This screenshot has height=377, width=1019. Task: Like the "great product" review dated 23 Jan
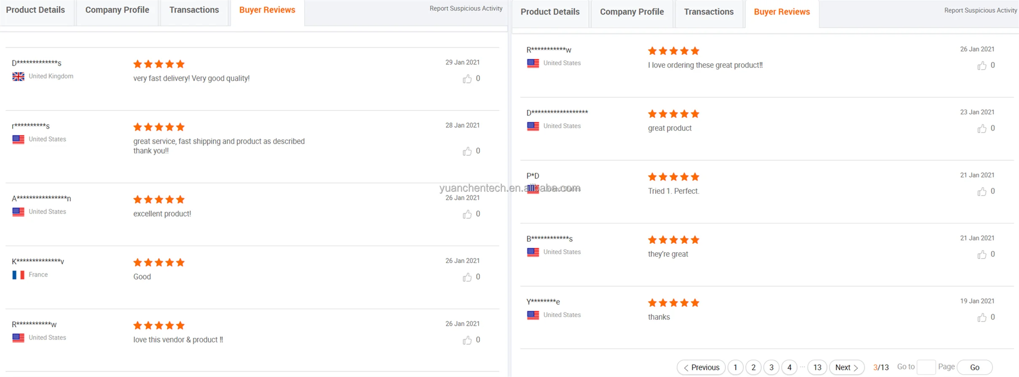pos(981,129)
